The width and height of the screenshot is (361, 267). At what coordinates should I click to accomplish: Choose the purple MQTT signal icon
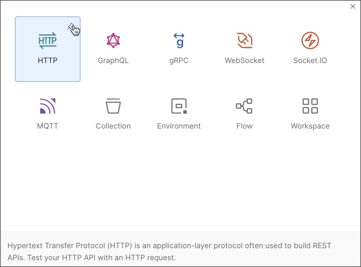(x=48, y=106)
